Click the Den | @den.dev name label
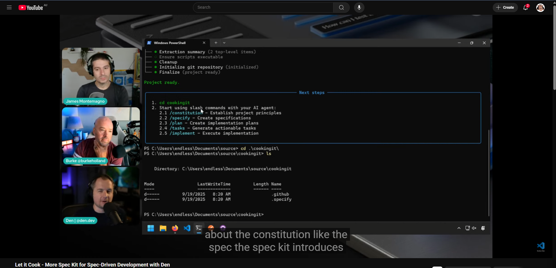556x268 pixels. [80, 220]
